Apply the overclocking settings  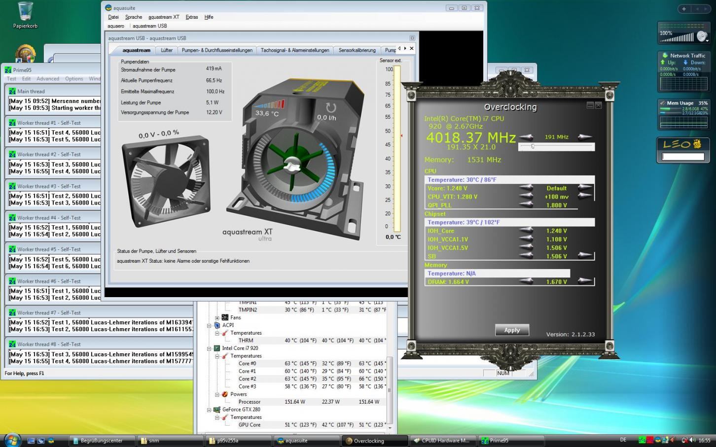512,330
